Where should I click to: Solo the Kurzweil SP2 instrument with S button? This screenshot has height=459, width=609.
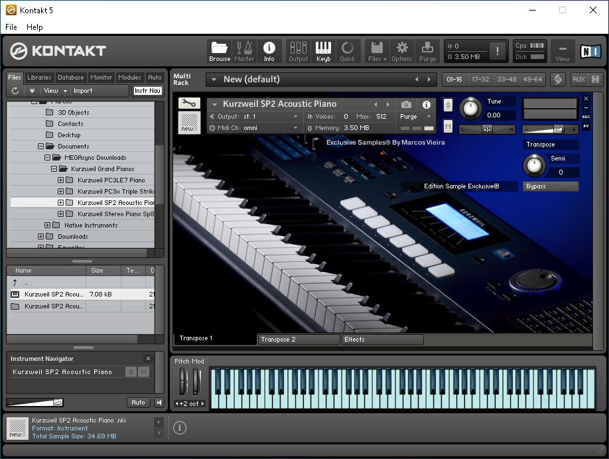coord(448,105)
